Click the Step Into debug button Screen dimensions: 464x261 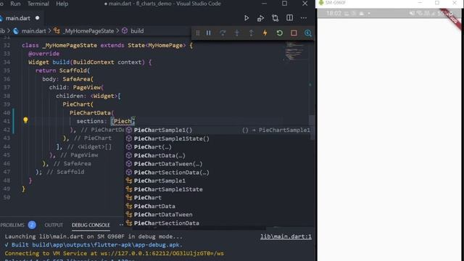pyautogui.click(x=237, y=33)
